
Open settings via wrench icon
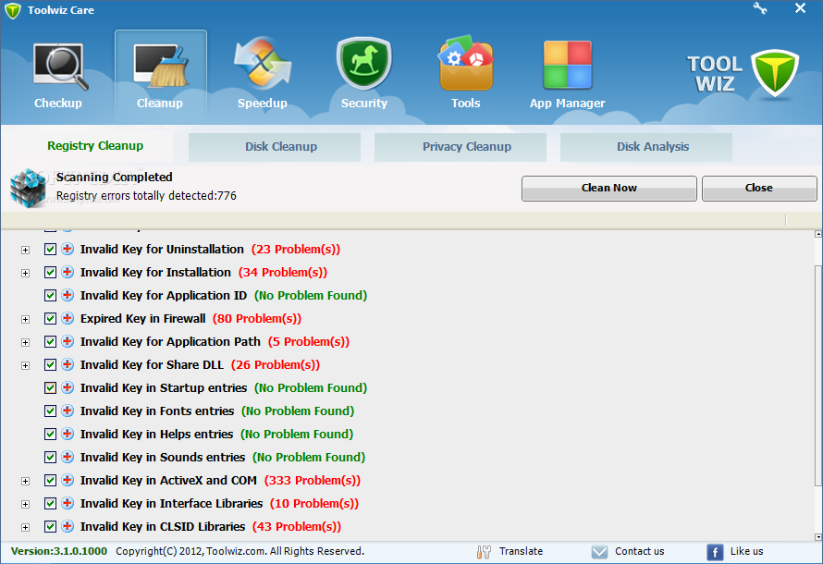coord(760,8)
